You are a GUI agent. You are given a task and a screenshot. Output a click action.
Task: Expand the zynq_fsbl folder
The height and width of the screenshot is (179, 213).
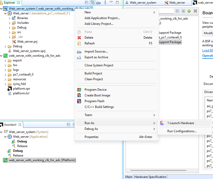point(6,84)
